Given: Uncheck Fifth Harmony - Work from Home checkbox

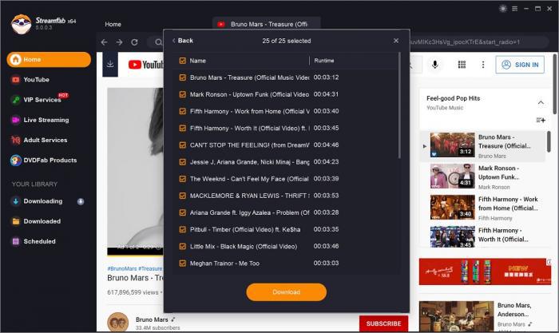Looking at the screenshot, I should (183, 111).
